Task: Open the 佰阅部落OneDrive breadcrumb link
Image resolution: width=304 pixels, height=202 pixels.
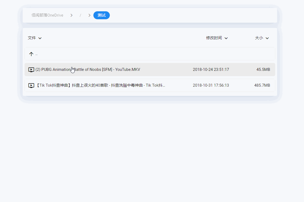Action: tap(47, 15)
